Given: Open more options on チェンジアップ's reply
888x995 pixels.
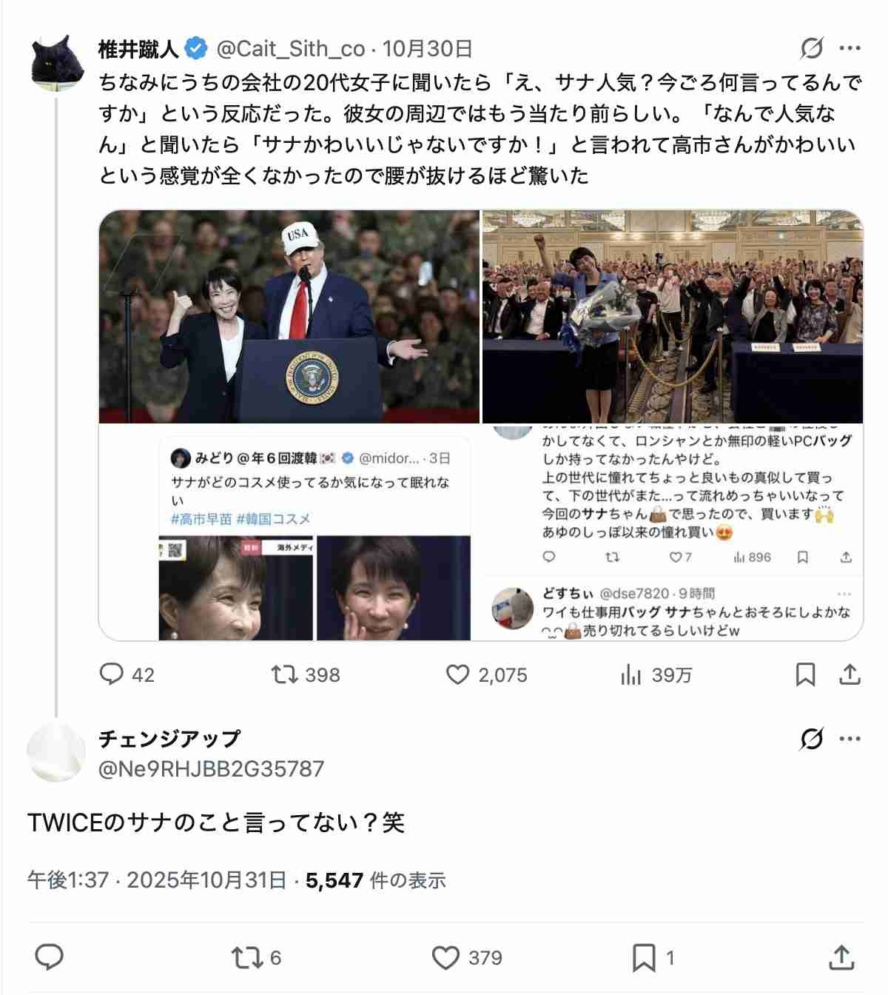Looking at the screenshot, I should pos(850,739).
